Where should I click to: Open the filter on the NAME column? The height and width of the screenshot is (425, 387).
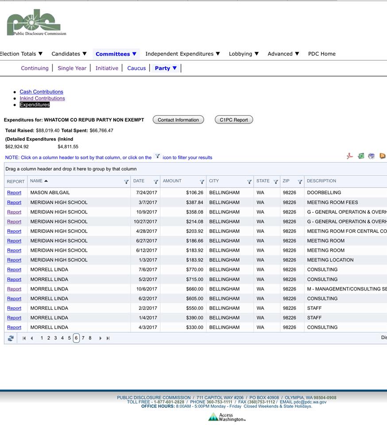tap(126, 182)
